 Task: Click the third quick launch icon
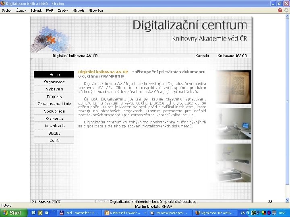click(47, 213)
